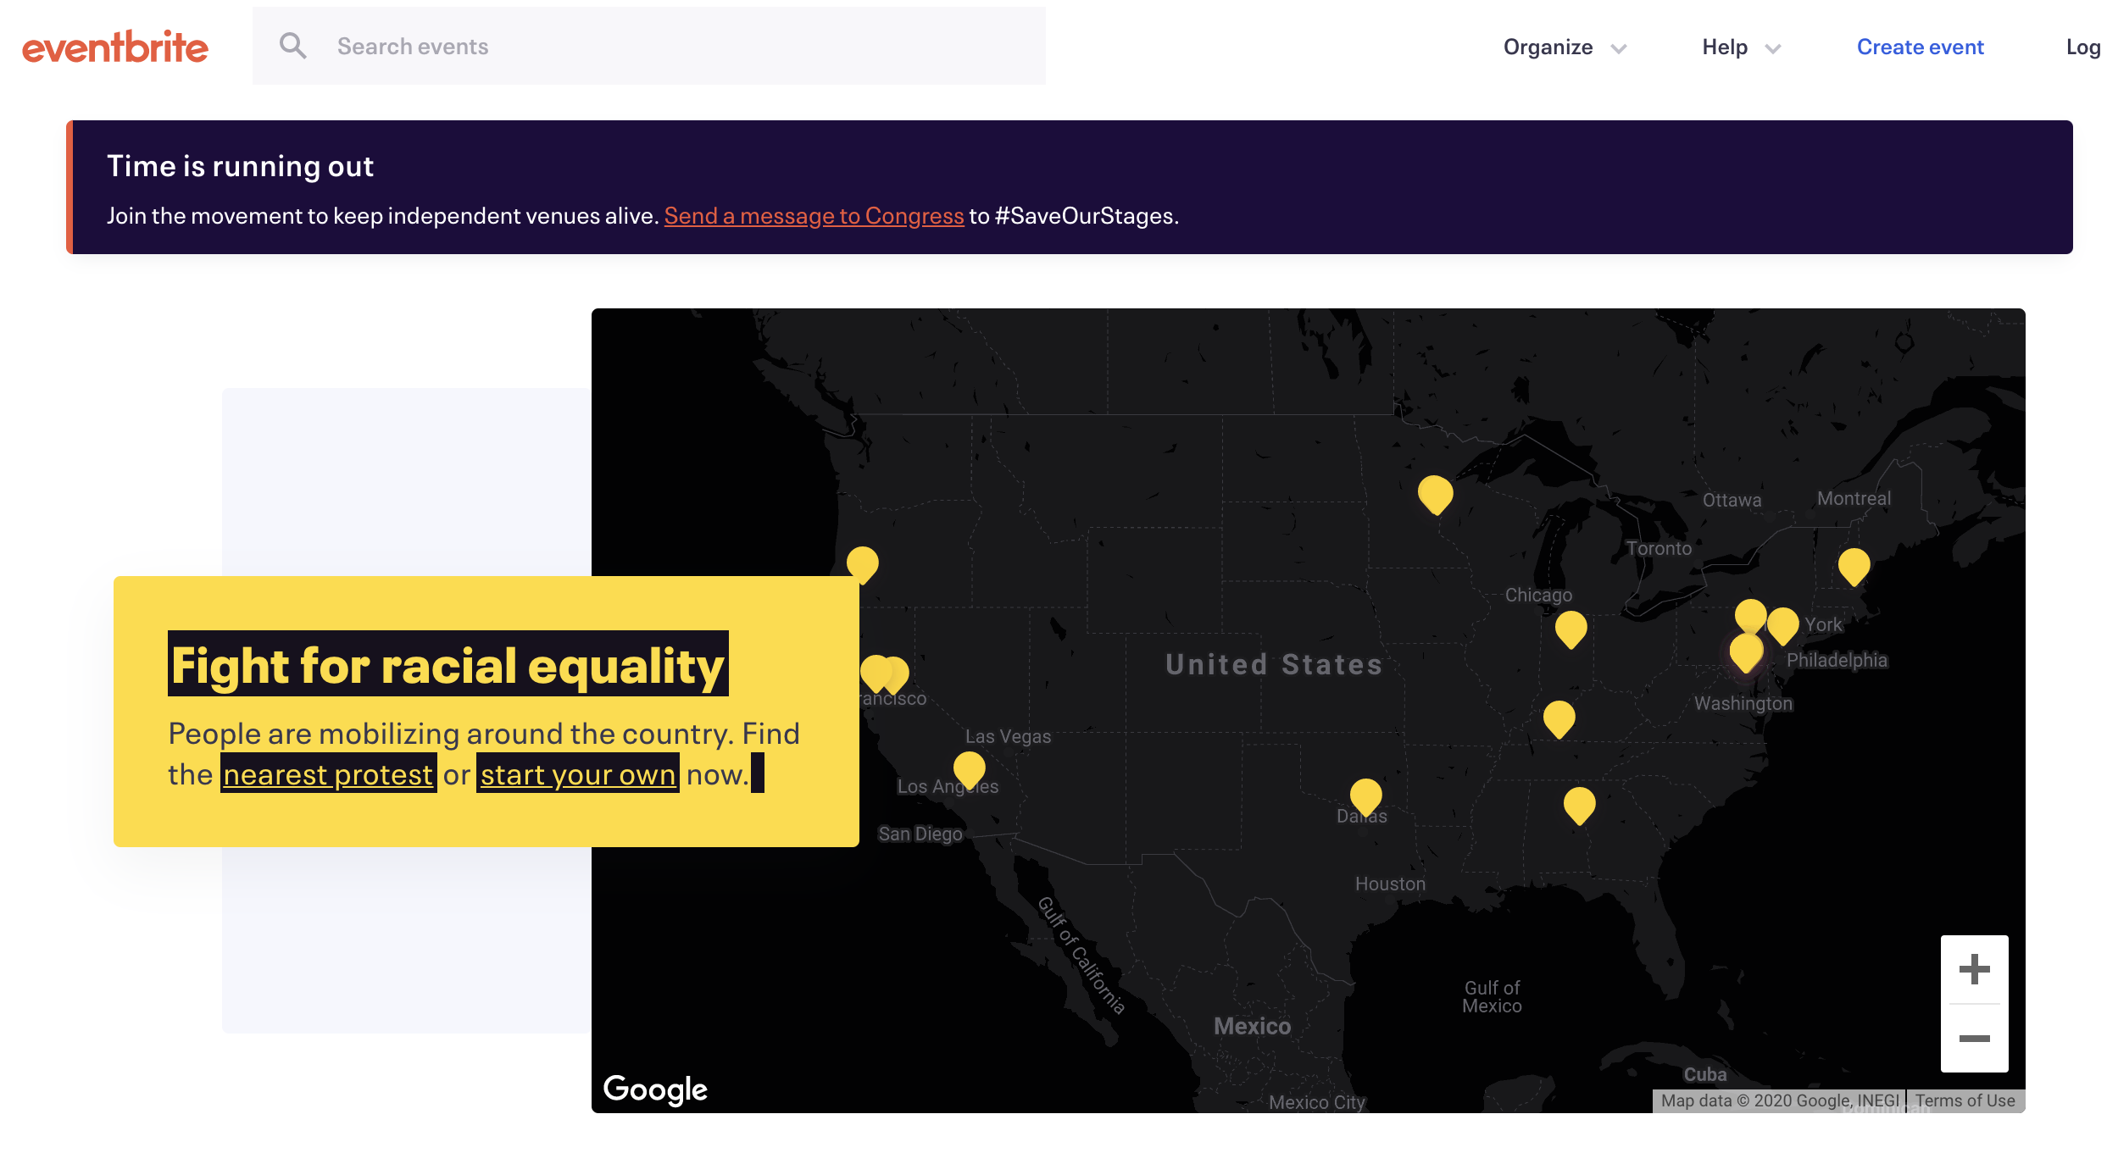The height and width of the screenshot is (1164, 2107).
Task: Click the search magnifier icon
Action: click(292, 46)
